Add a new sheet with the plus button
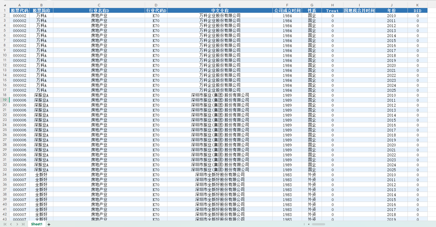The image size is (436, 227). [49, 225]
